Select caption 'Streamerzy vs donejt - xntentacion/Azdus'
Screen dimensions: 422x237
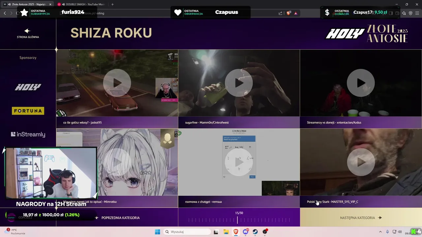coord(334,122)
